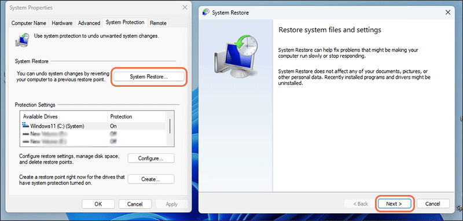This screenshot has width=463, height=221.
Task: Select the System Protection tab
Action: 125,23
